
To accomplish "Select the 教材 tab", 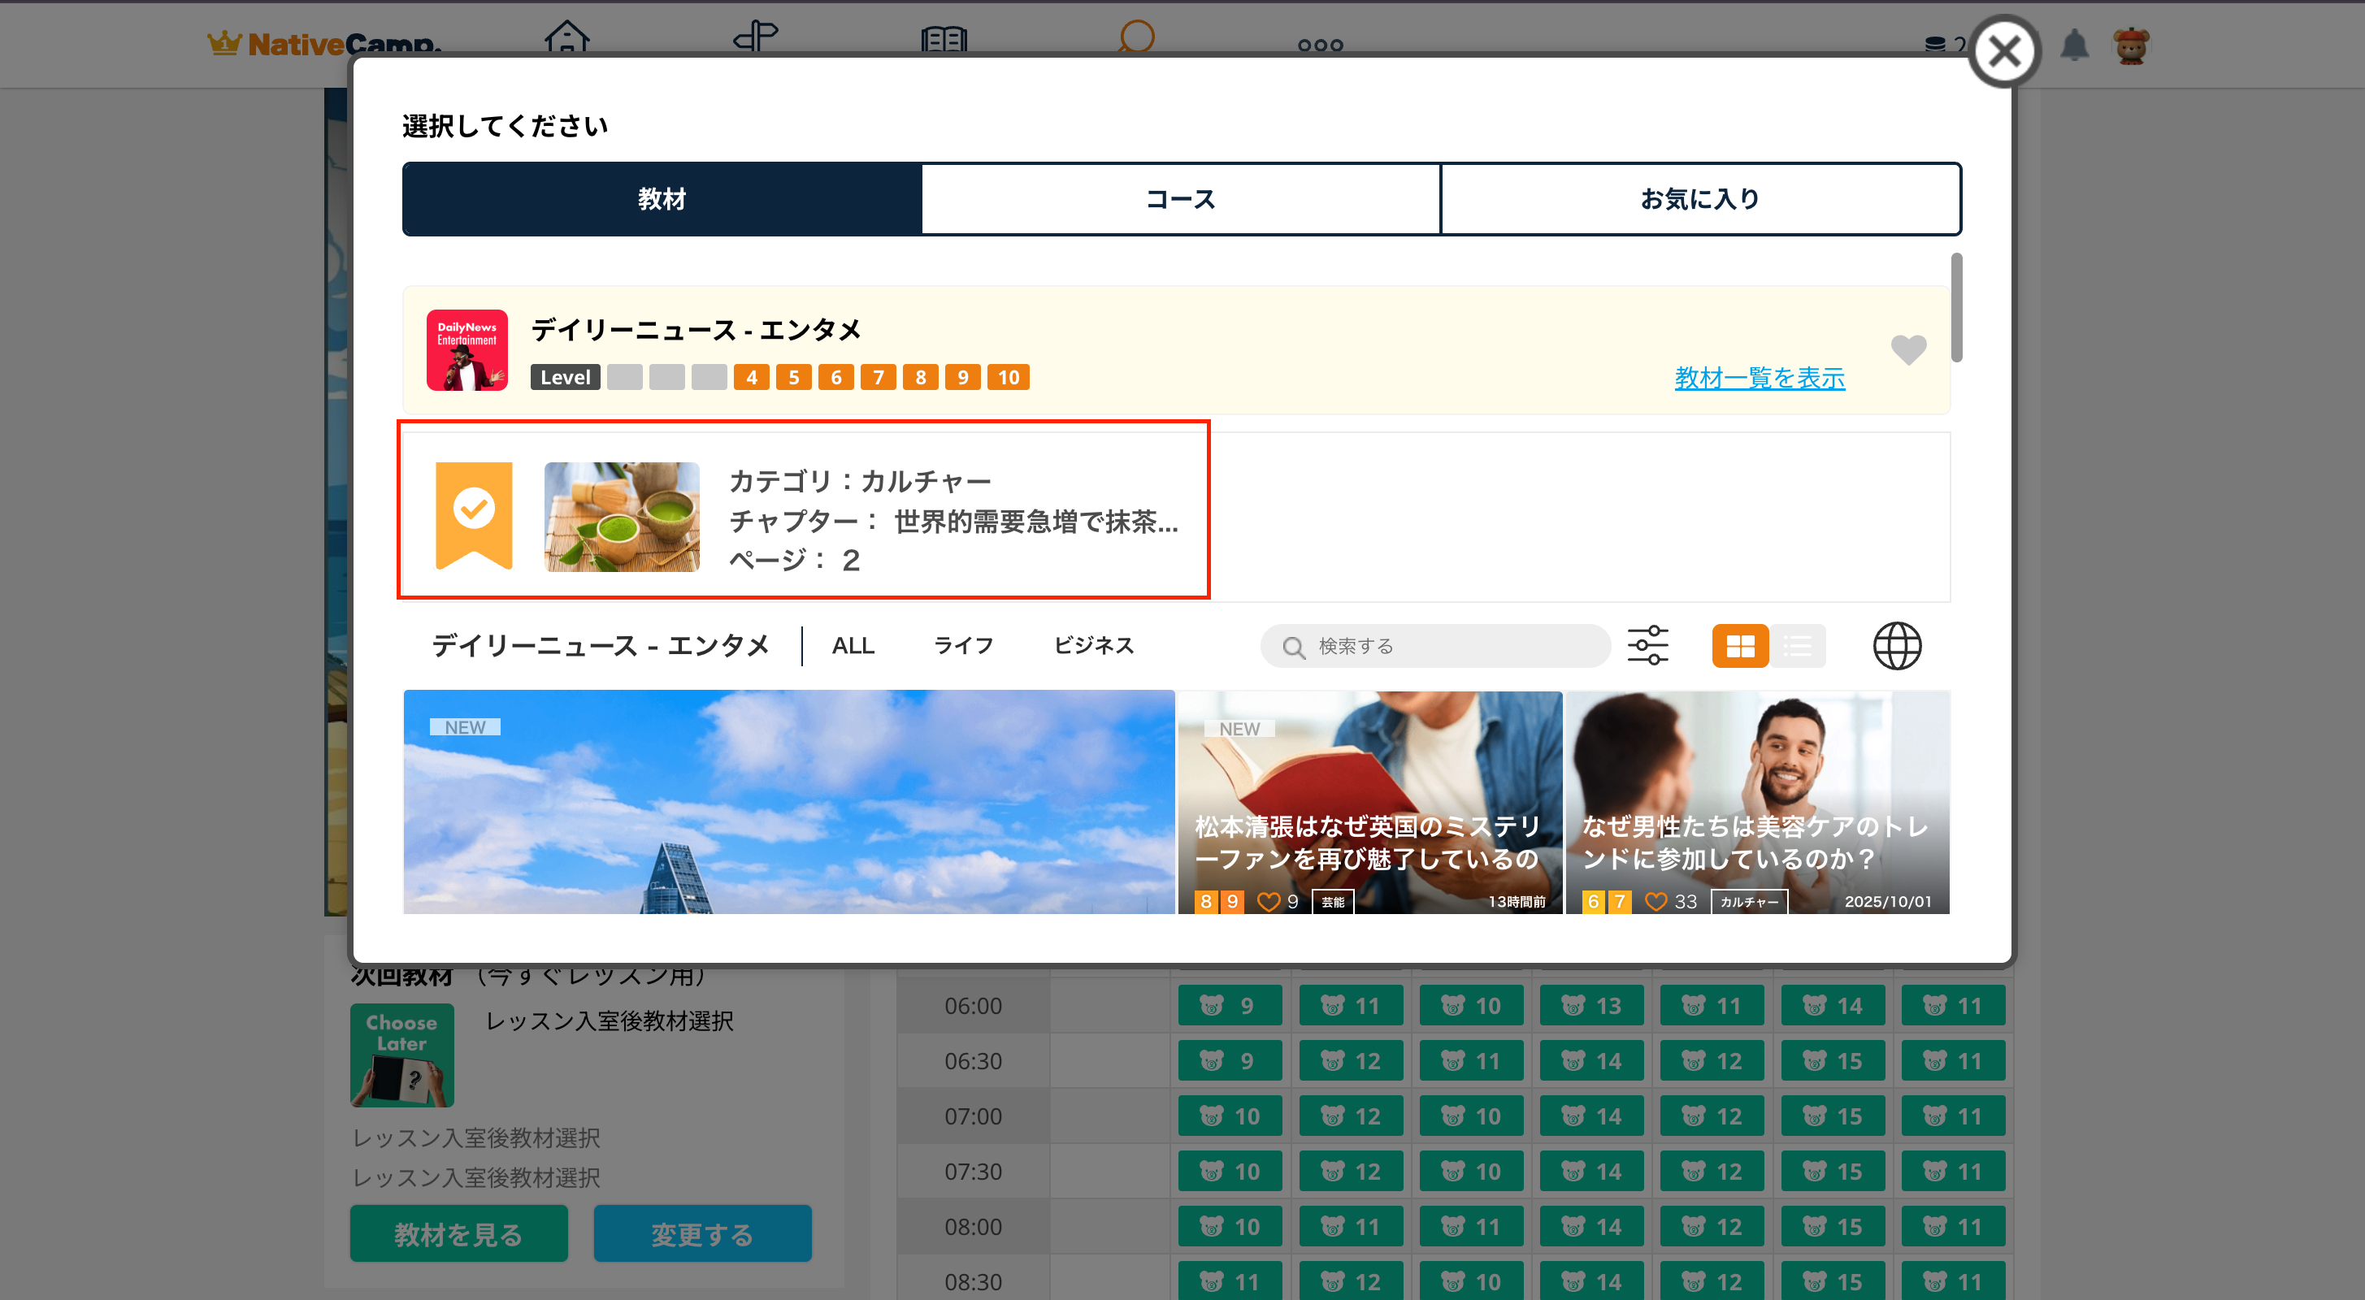I will coord(662,199).
